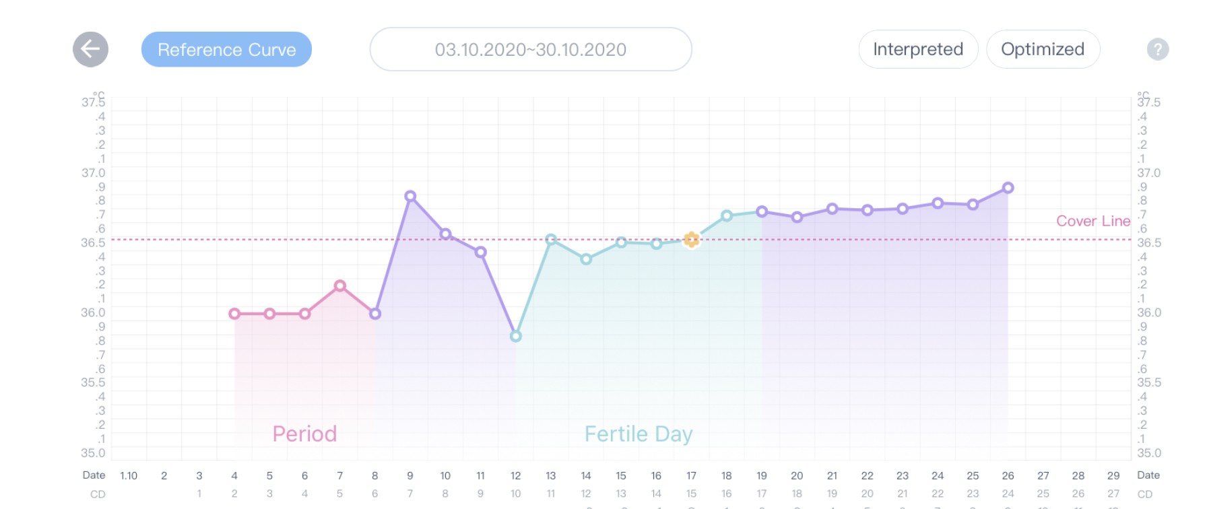Click the Fertile Day label
This screenshot has height=509, width=1207.
(x=639, y=434)
